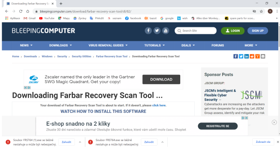The image size is (280, 148).
Task: Open BleepingComputer Twitter page icon in header
Action: (x=157, y=31)
